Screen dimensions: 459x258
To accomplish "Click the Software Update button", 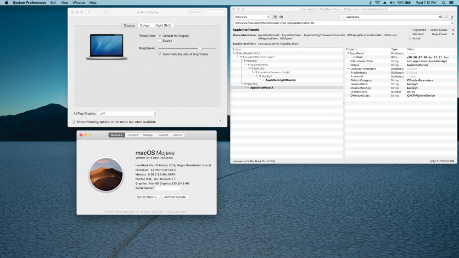I will pos(176,197).
